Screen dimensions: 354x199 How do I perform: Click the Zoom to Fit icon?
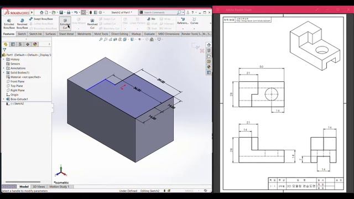click(x=101, y=39)
